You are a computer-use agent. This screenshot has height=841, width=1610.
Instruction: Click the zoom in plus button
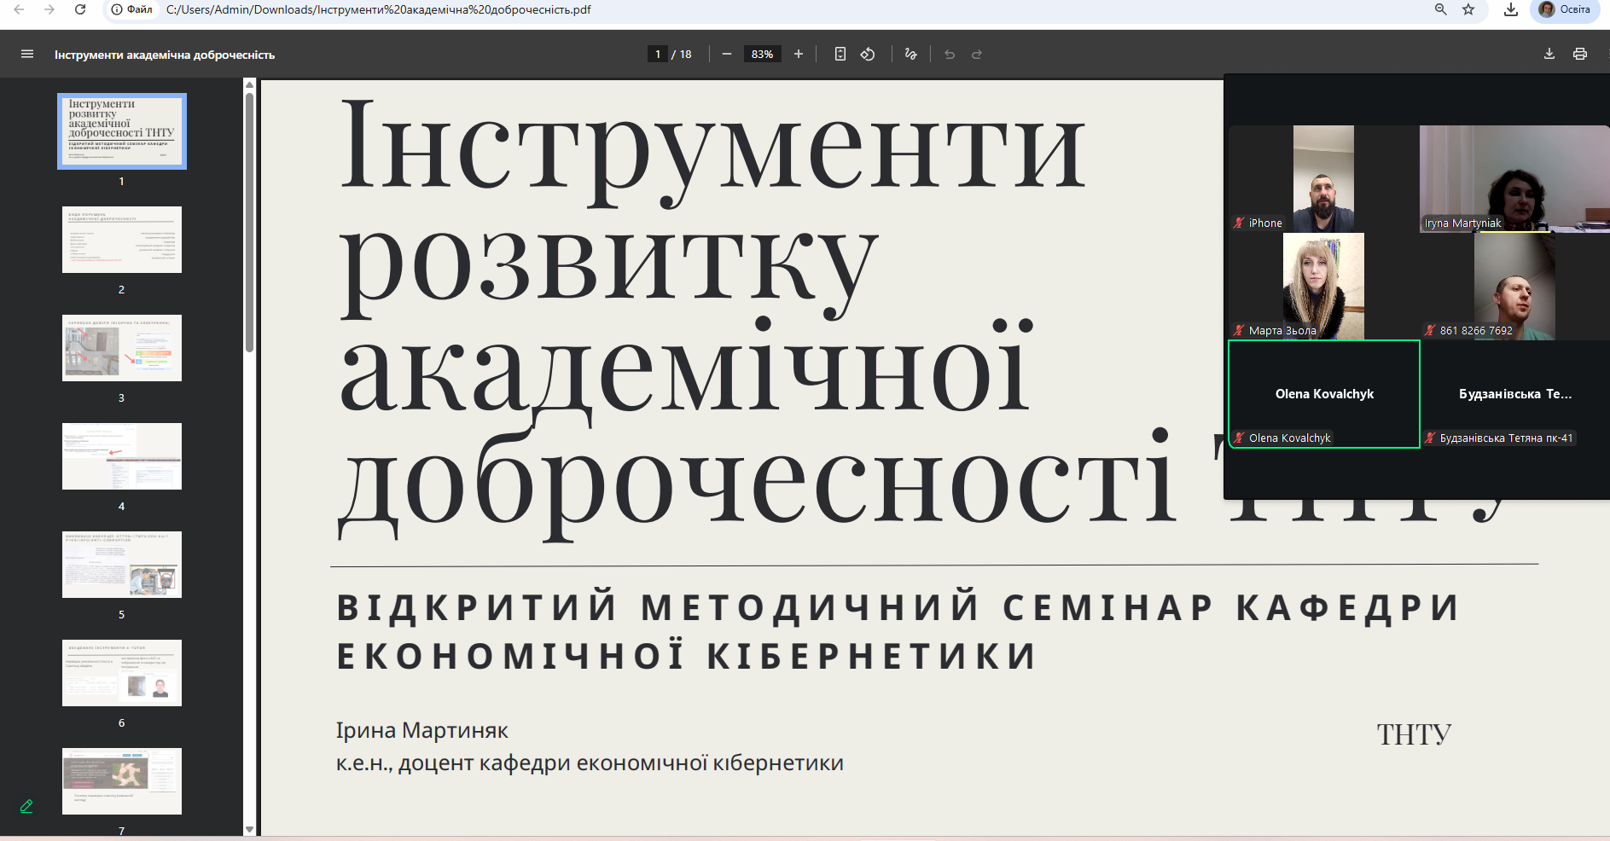click(799, 54)
